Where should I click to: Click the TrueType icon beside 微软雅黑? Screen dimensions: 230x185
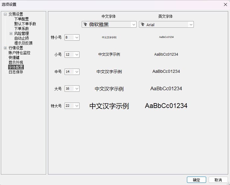(x=85, y=24)
